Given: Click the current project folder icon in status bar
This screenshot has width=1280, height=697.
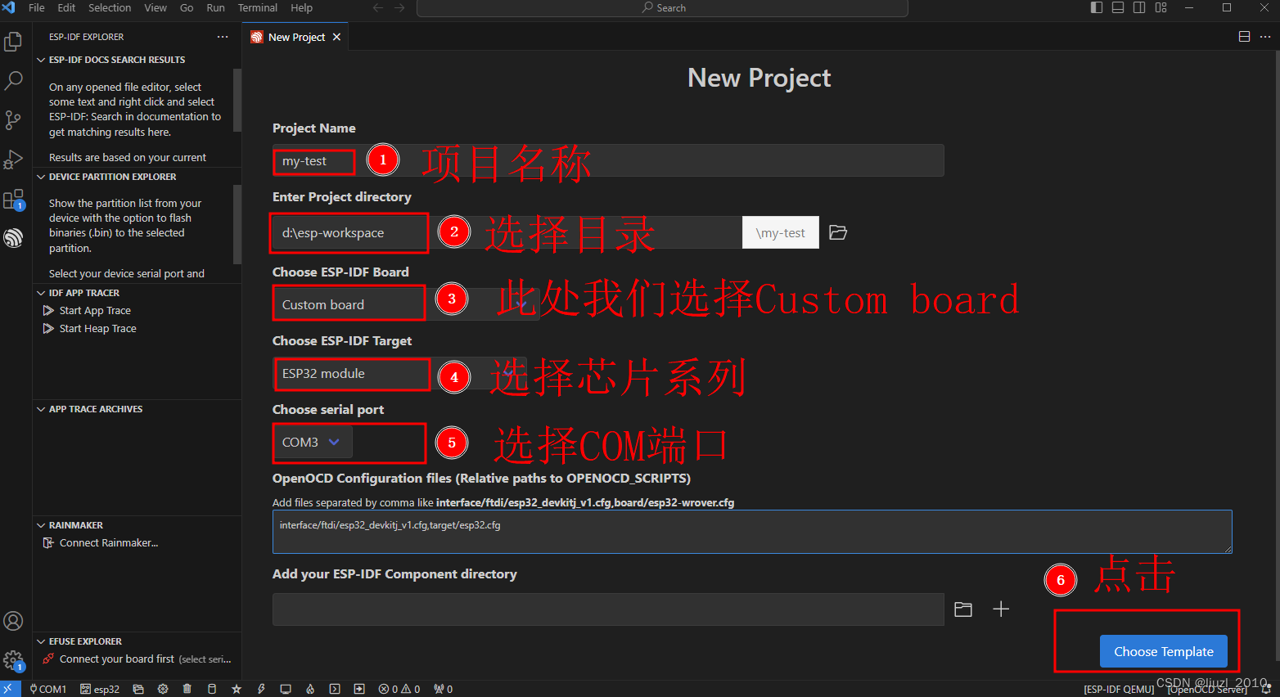Looking at the screenshot, I should coord(138,689).
